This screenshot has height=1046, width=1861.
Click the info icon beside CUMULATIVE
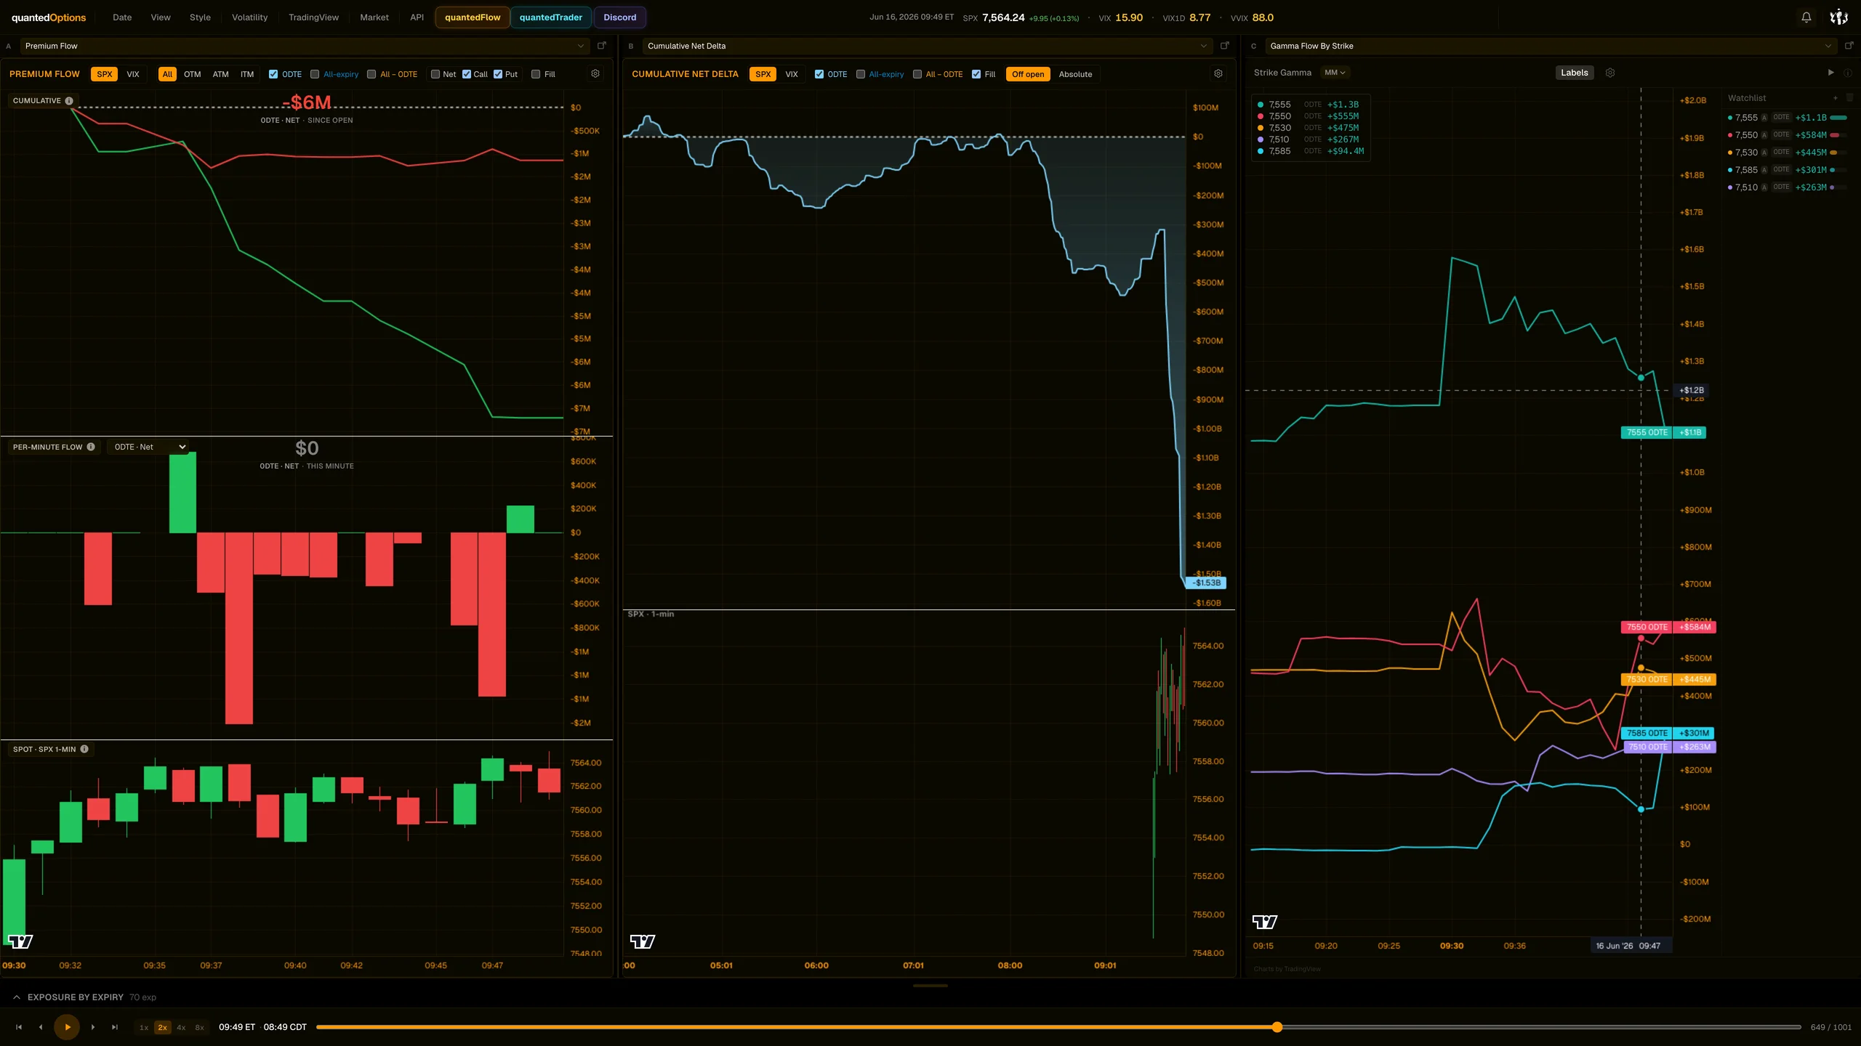(x=69, y=101)
